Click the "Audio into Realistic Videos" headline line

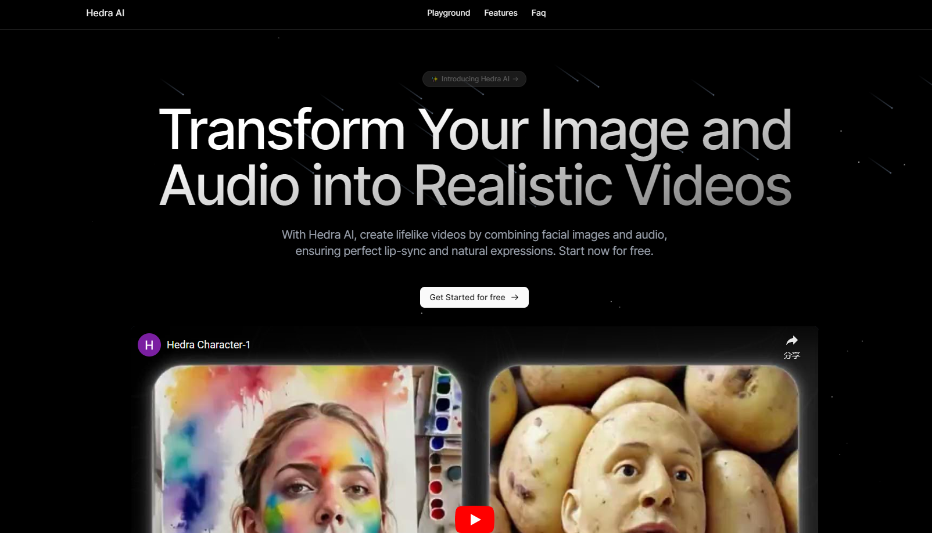click(475, 186)
